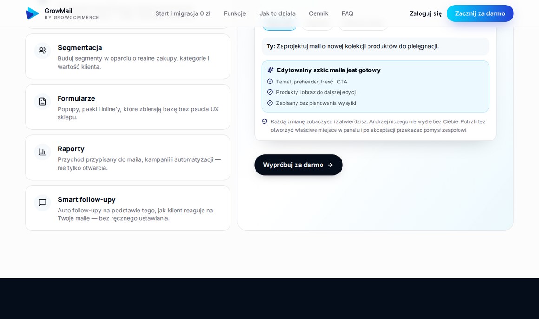Image resolution: width=539 pixels, height=319 pixels.
Task: Click the check icon next to Produkty i obraz
Action: click(270, 92)
